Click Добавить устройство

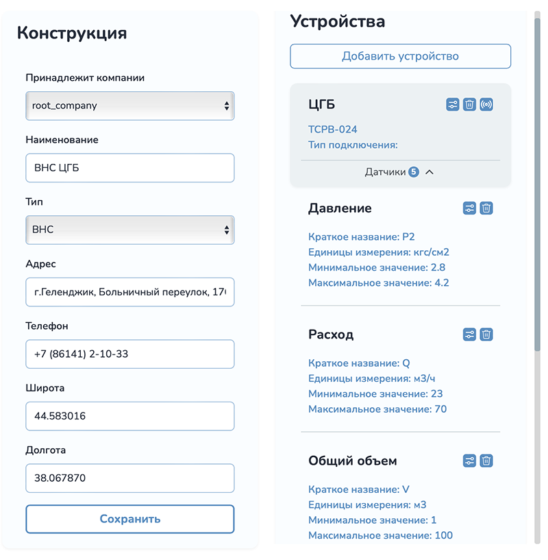coord(400,56)
